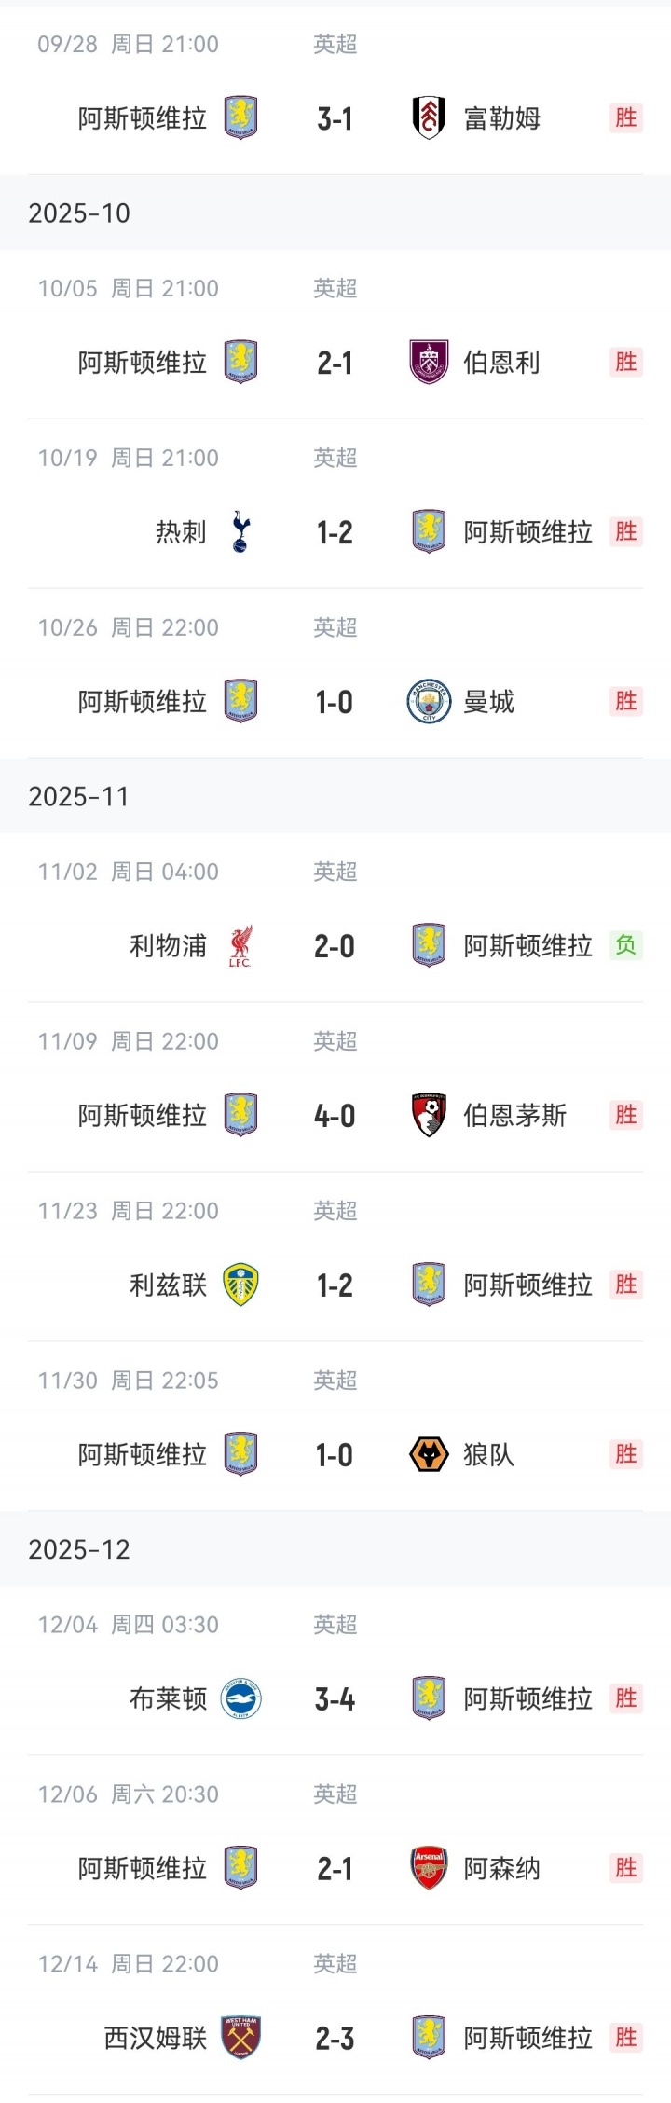Click the 胜 badge on Manchester City match
This screenshot has width=671, height=2103.
[x=626, y=701]
